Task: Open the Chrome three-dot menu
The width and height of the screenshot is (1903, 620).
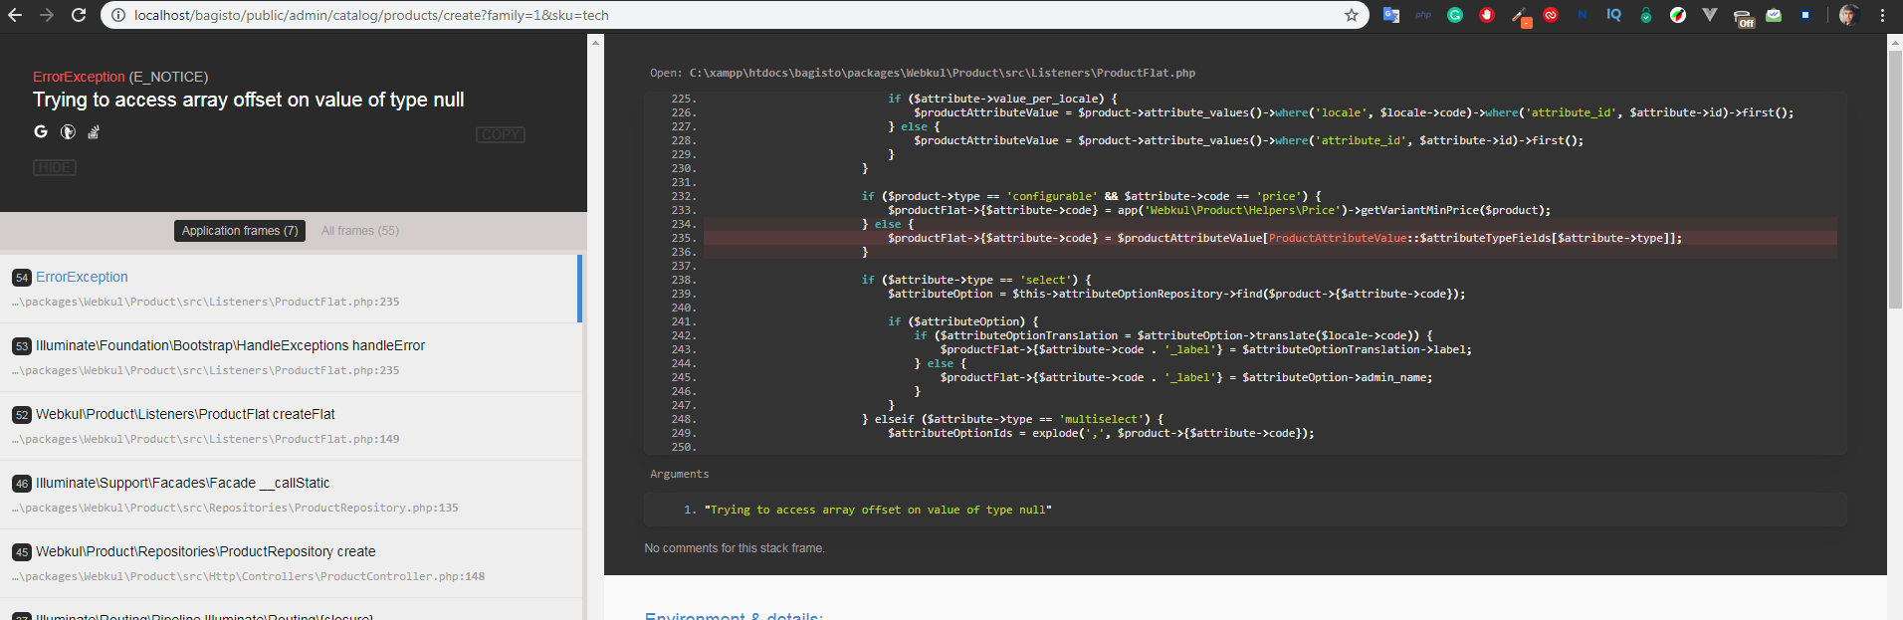Action: pos(1883,15)
